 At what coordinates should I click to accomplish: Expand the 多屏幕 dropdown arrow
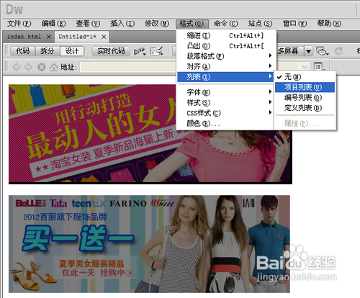[x=308, y=51]
